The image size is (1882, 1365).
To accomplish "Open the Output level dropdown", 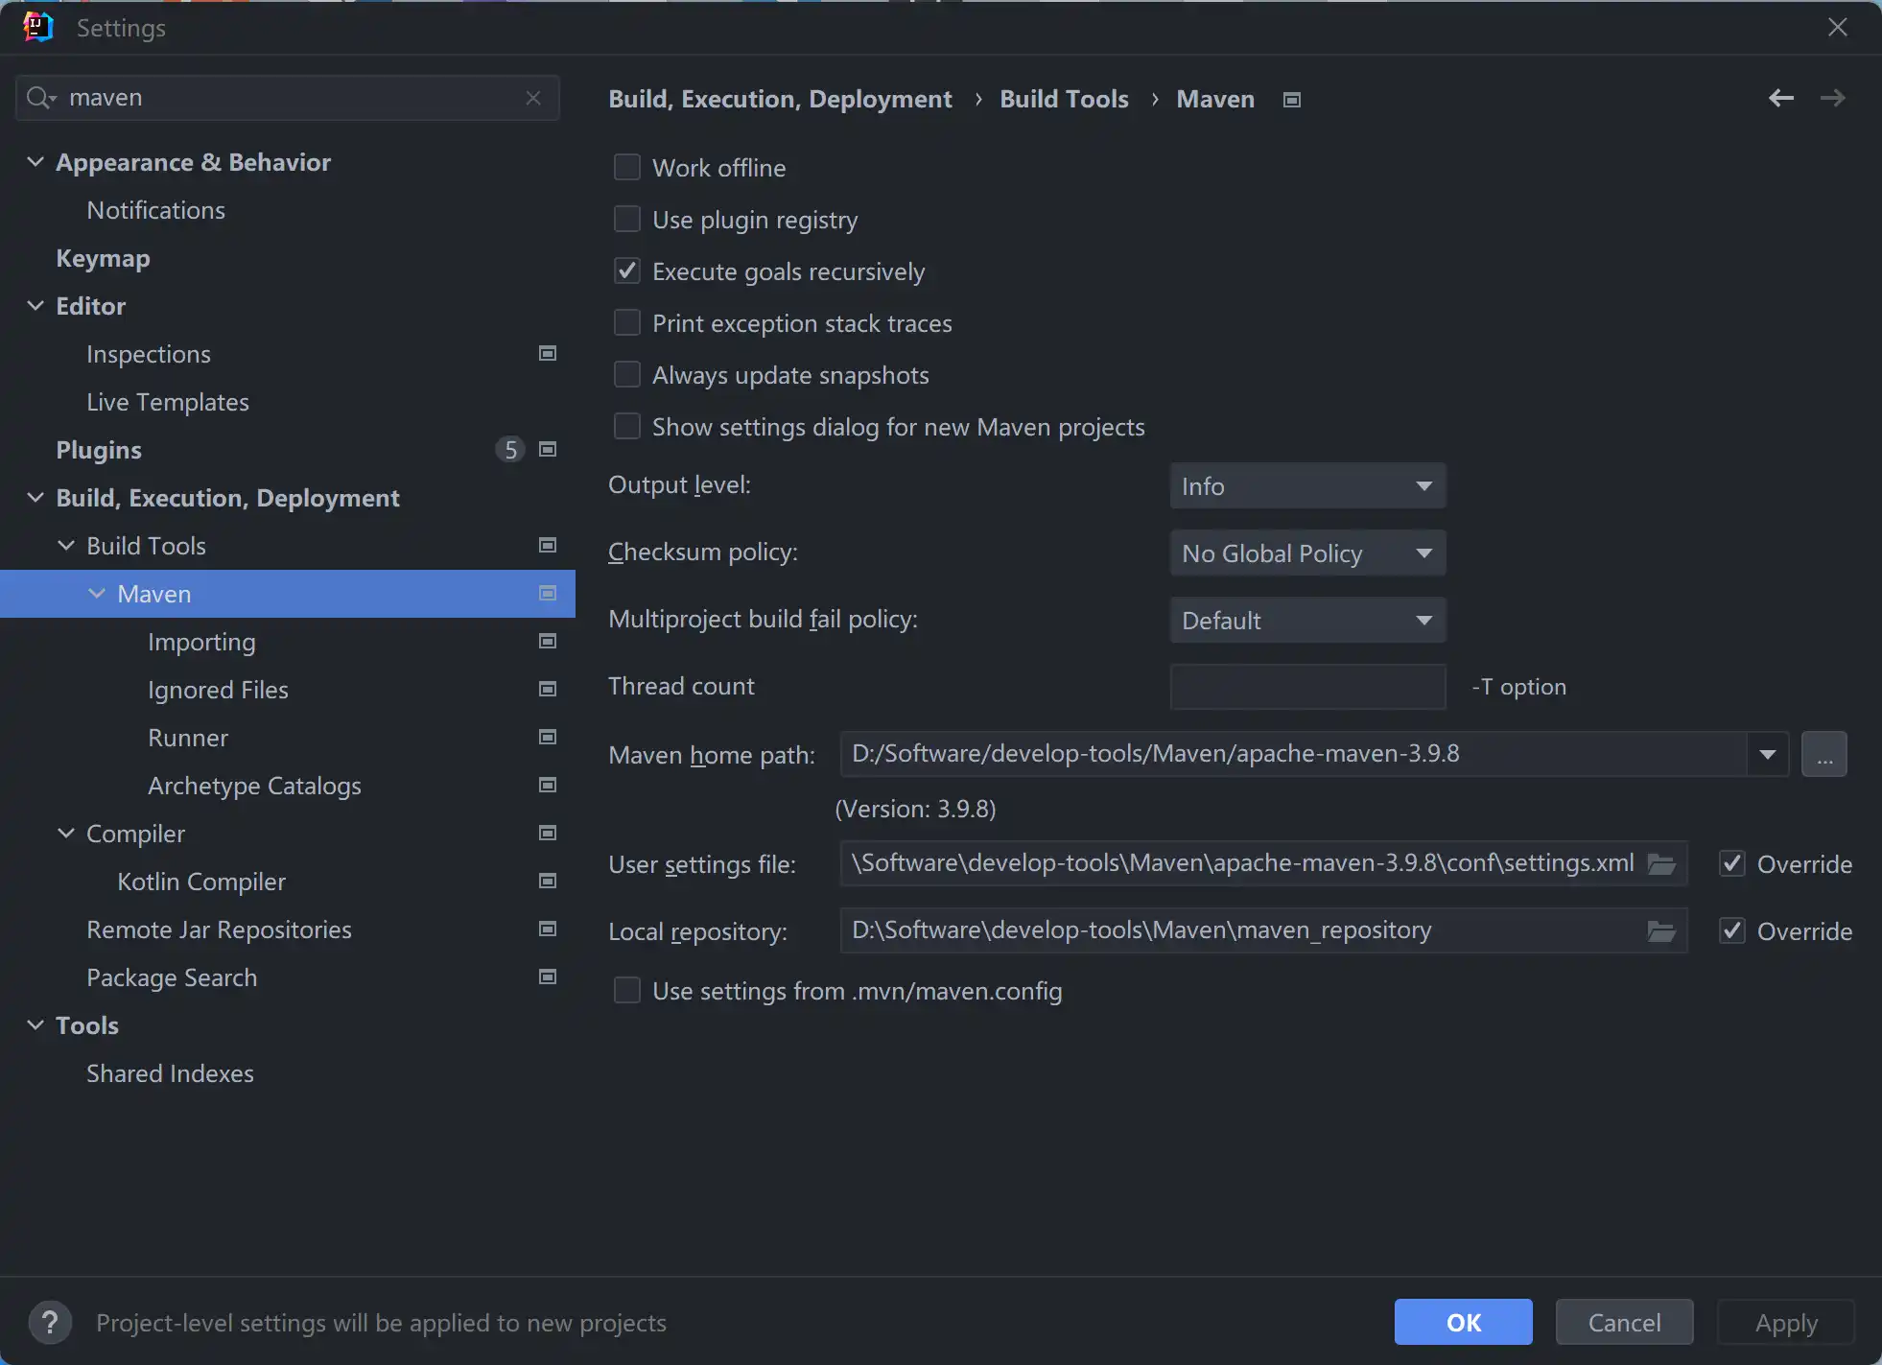I will (1307, 486).
